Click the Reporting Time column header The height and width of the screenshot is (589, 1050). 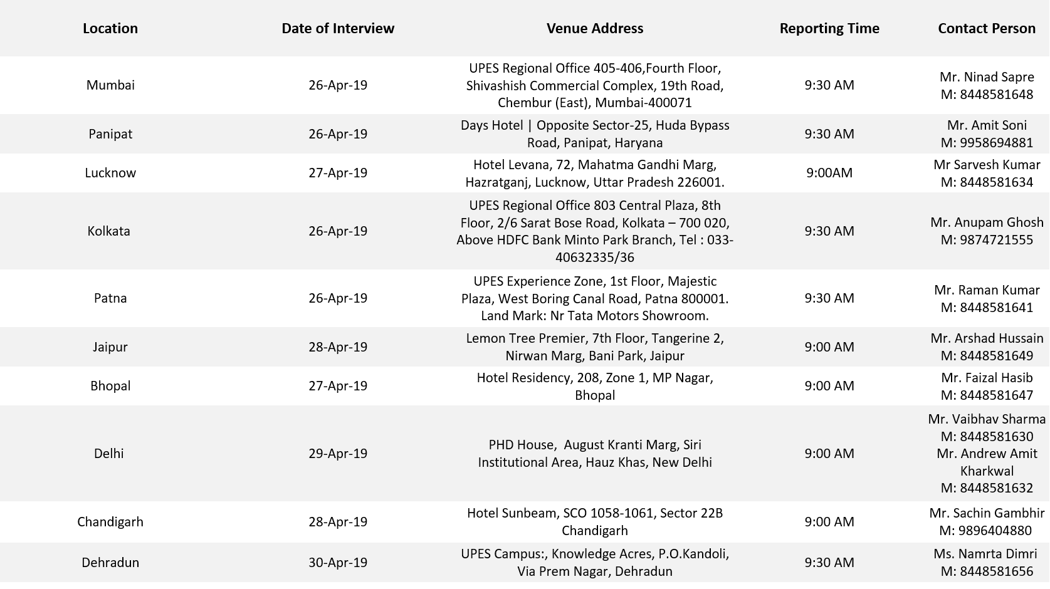[829, 28]
